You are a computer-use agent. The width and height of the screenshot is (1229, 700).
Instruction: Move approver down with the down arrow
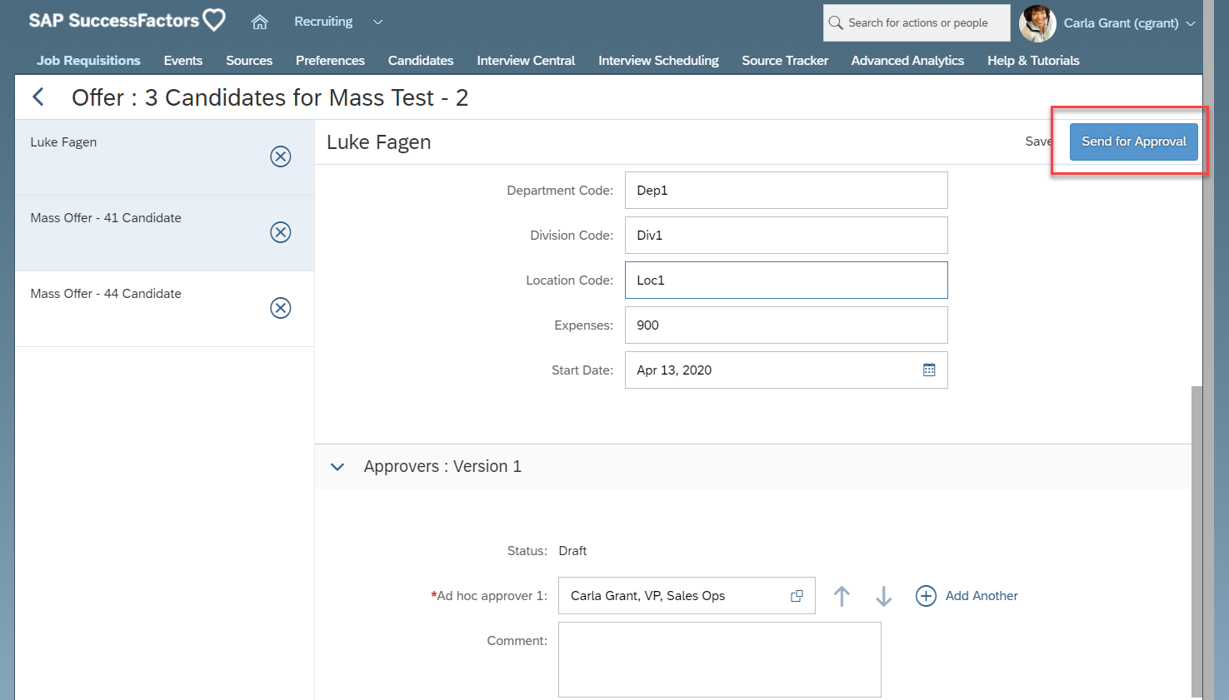pos(884,596)
